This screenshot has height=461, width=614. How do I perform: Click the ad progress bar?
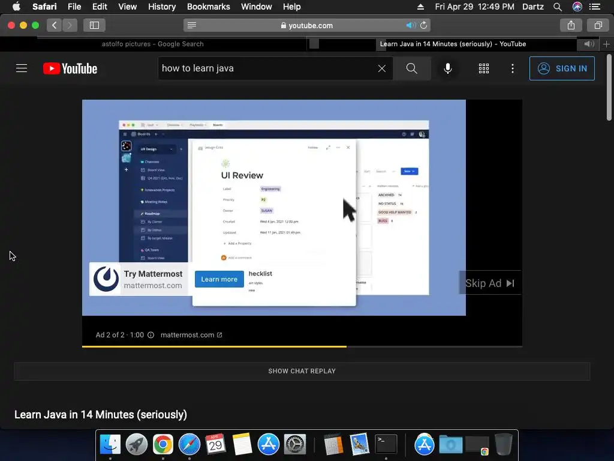302,346
